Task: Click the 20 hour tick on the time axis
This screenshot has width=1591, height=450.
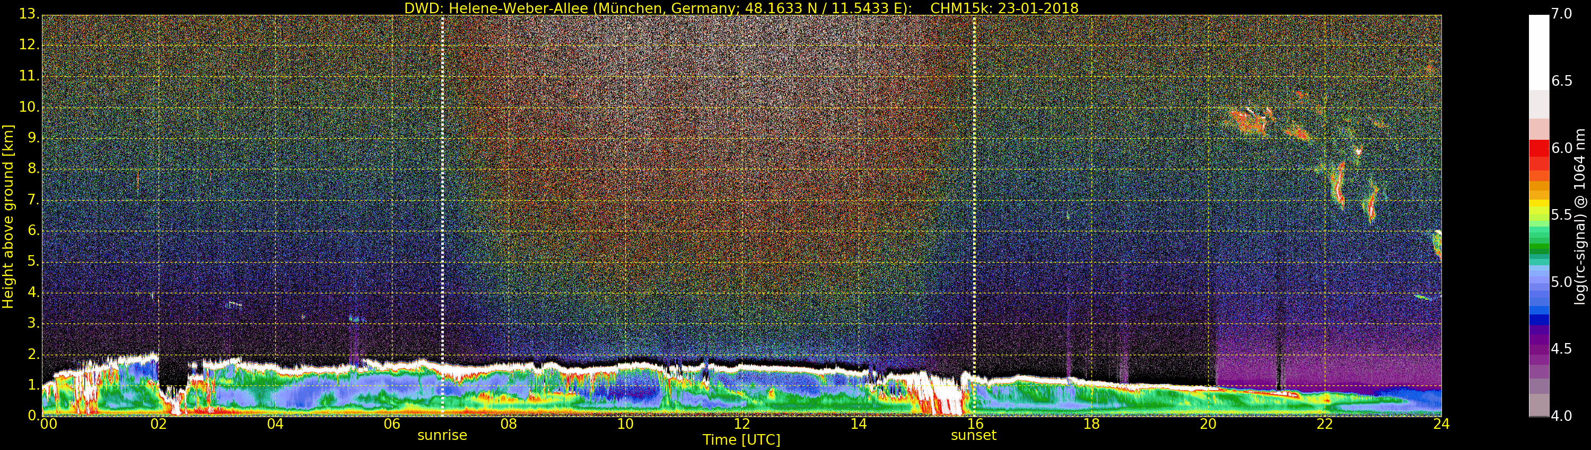Action: [x=1208, y=424]
